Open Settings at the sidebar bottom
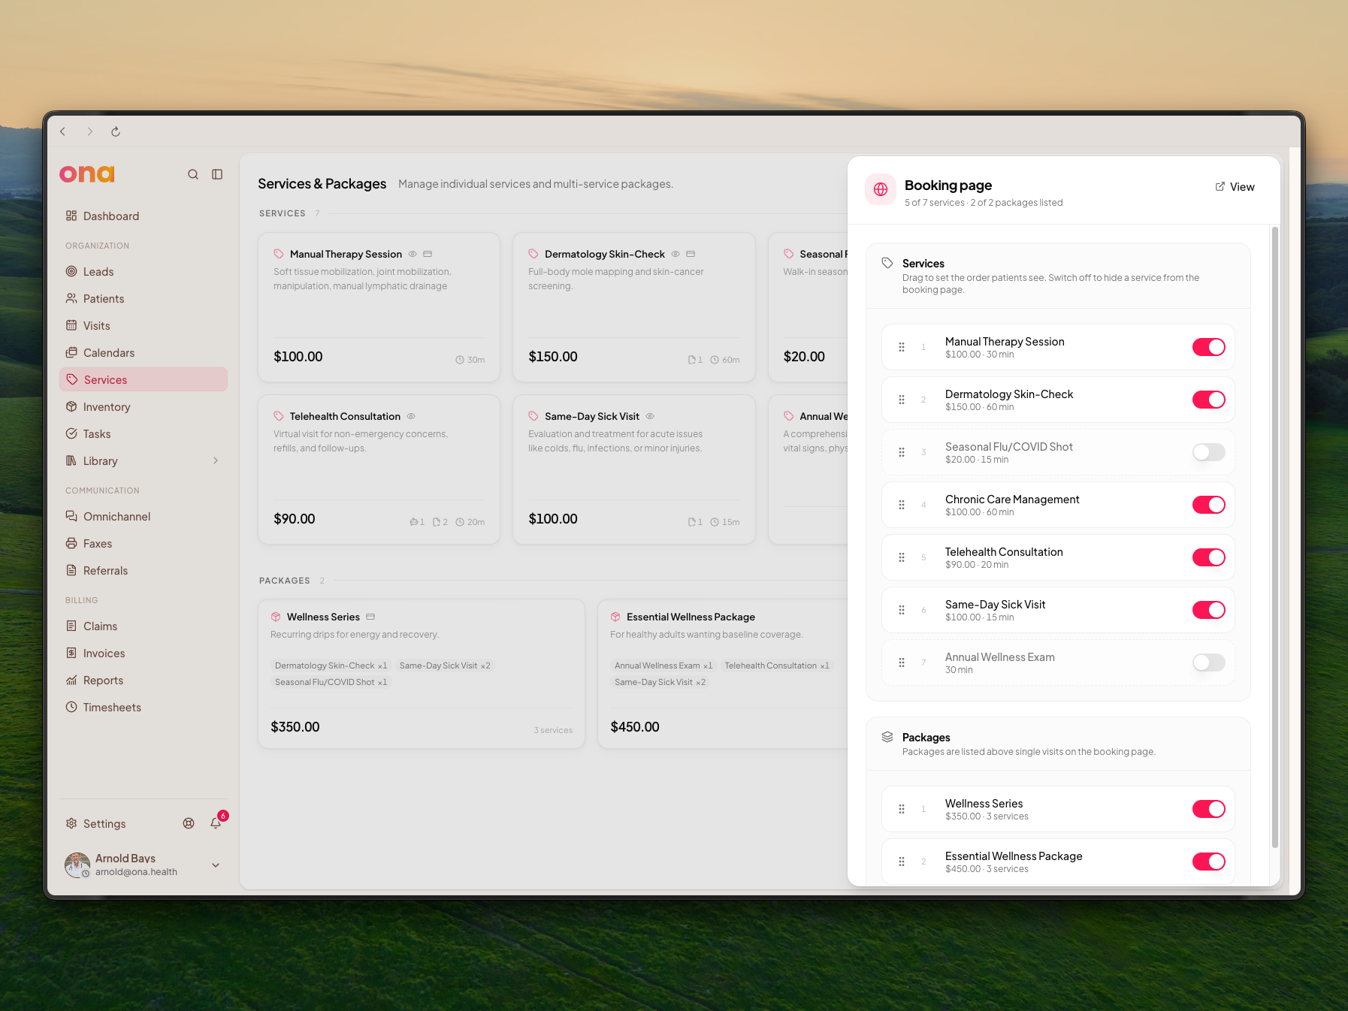 tap(95, 824)
